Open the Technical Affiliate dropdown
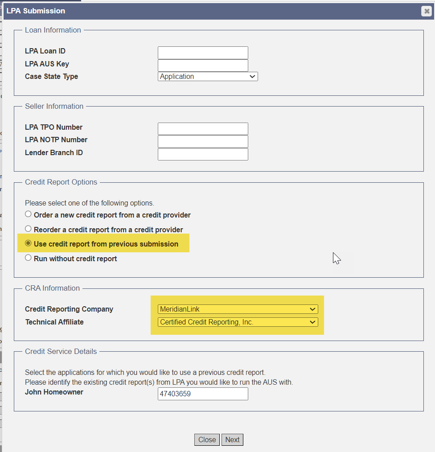The height and width of the screenshot is (452, 435). [238, 322]
